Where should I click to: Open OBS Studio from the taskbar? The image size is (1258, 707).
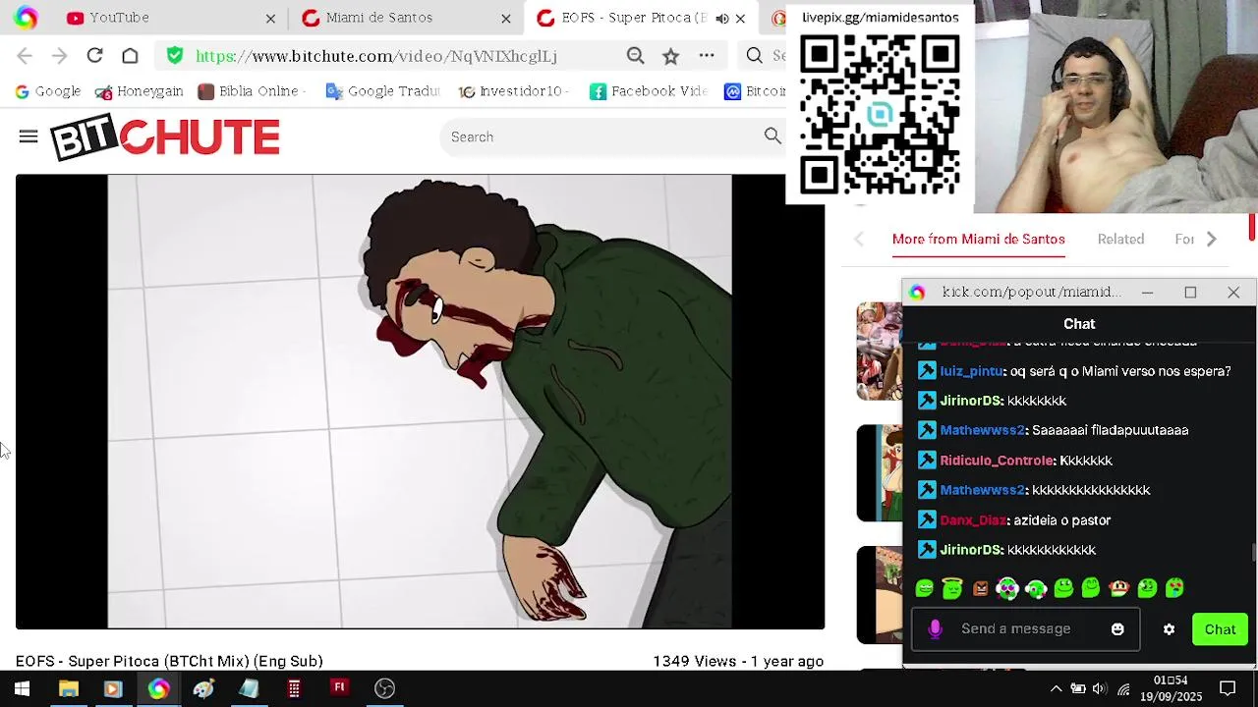[x=384, y=688]
